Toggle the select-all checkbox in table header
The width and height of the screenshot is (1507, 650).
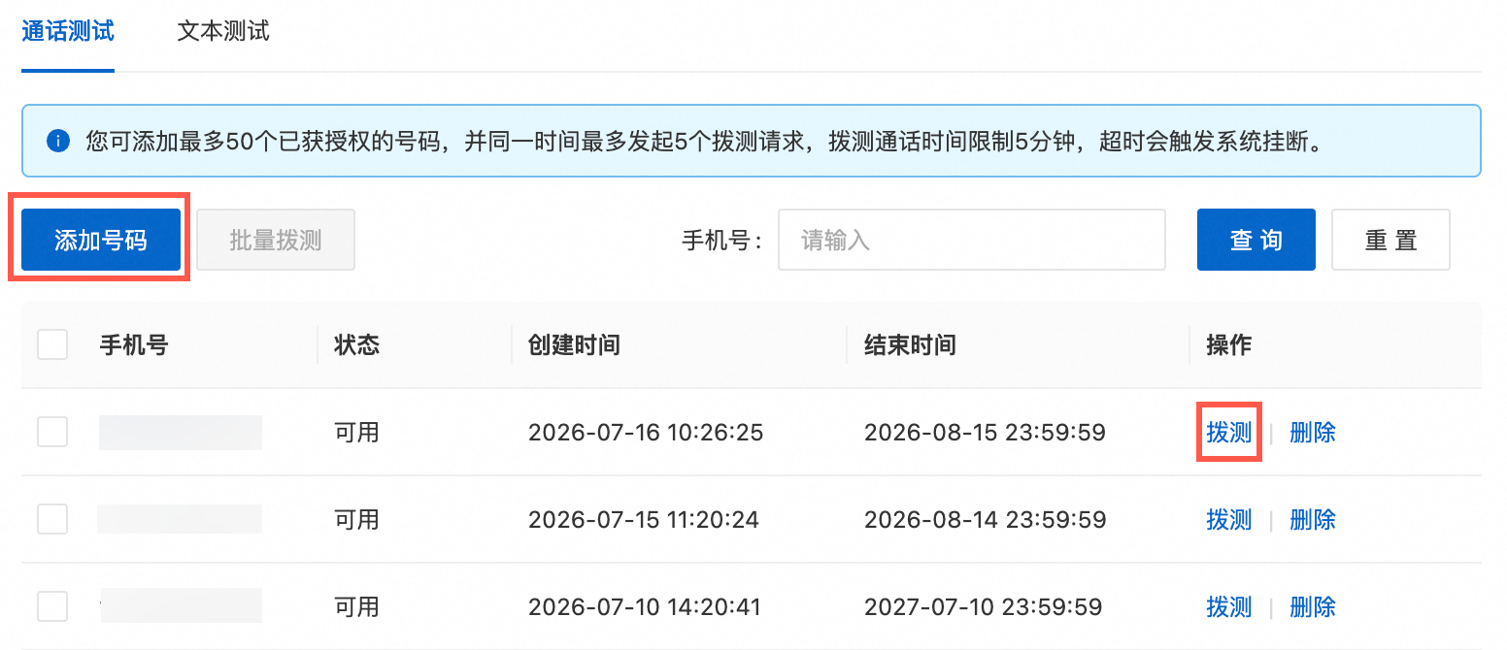(52, 344)
